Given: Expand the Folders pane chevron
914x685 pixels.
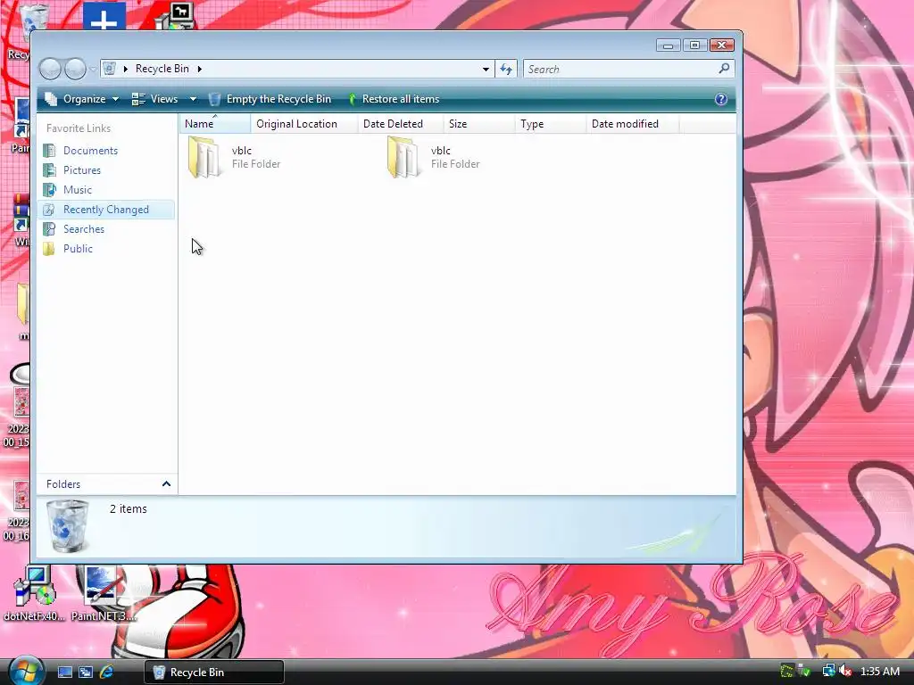Looking at the screenshot, I should pyautogui.click(x=166, y=484).
